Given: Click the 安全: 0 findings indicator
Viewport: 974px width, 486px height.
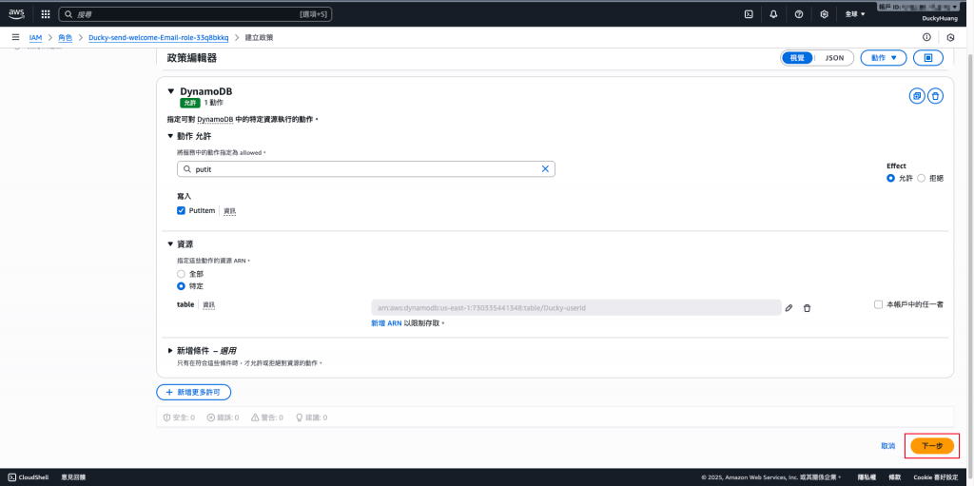Looking at the screenshot, I should [x=179, y=418].
